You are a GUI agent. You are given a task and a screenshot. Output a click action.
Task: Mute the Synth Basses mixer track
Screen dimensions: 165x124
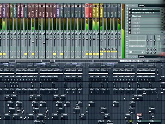98,31
